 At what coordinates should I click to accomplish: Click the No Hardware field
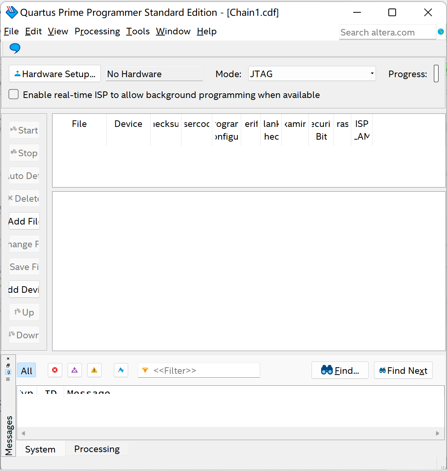[x=154, y=74]
